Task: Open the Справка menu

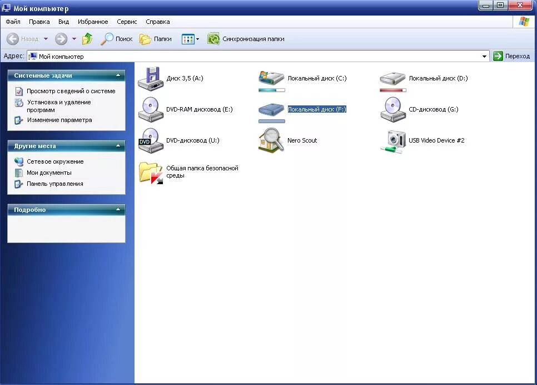Action: tap(157, 22)
